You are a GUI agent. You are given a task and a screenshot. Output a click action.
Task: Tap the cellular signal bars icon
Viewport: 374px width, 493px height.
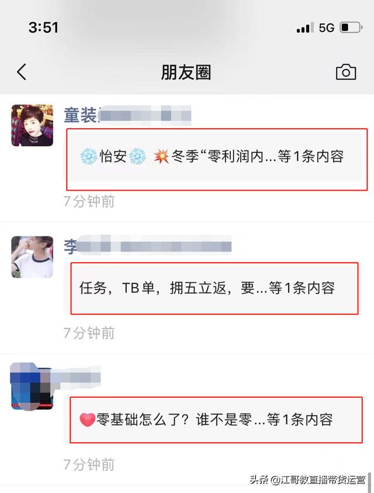(x=305, y=27)
